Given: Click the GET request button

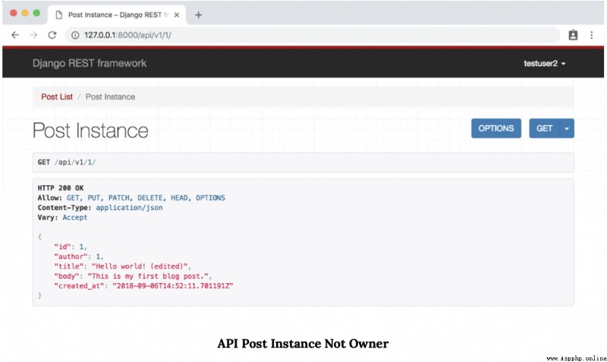Looking at the screenshot, I should (x=544, y=128).
